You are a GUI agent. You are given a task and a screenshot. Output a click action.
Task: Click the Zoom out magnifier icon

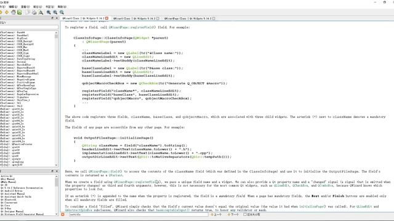click(x=55, y=12)
